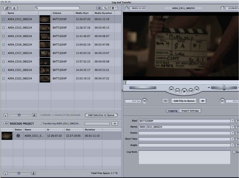Expand the Name field dropdown
Screen dimensions: 239x178
232,127
